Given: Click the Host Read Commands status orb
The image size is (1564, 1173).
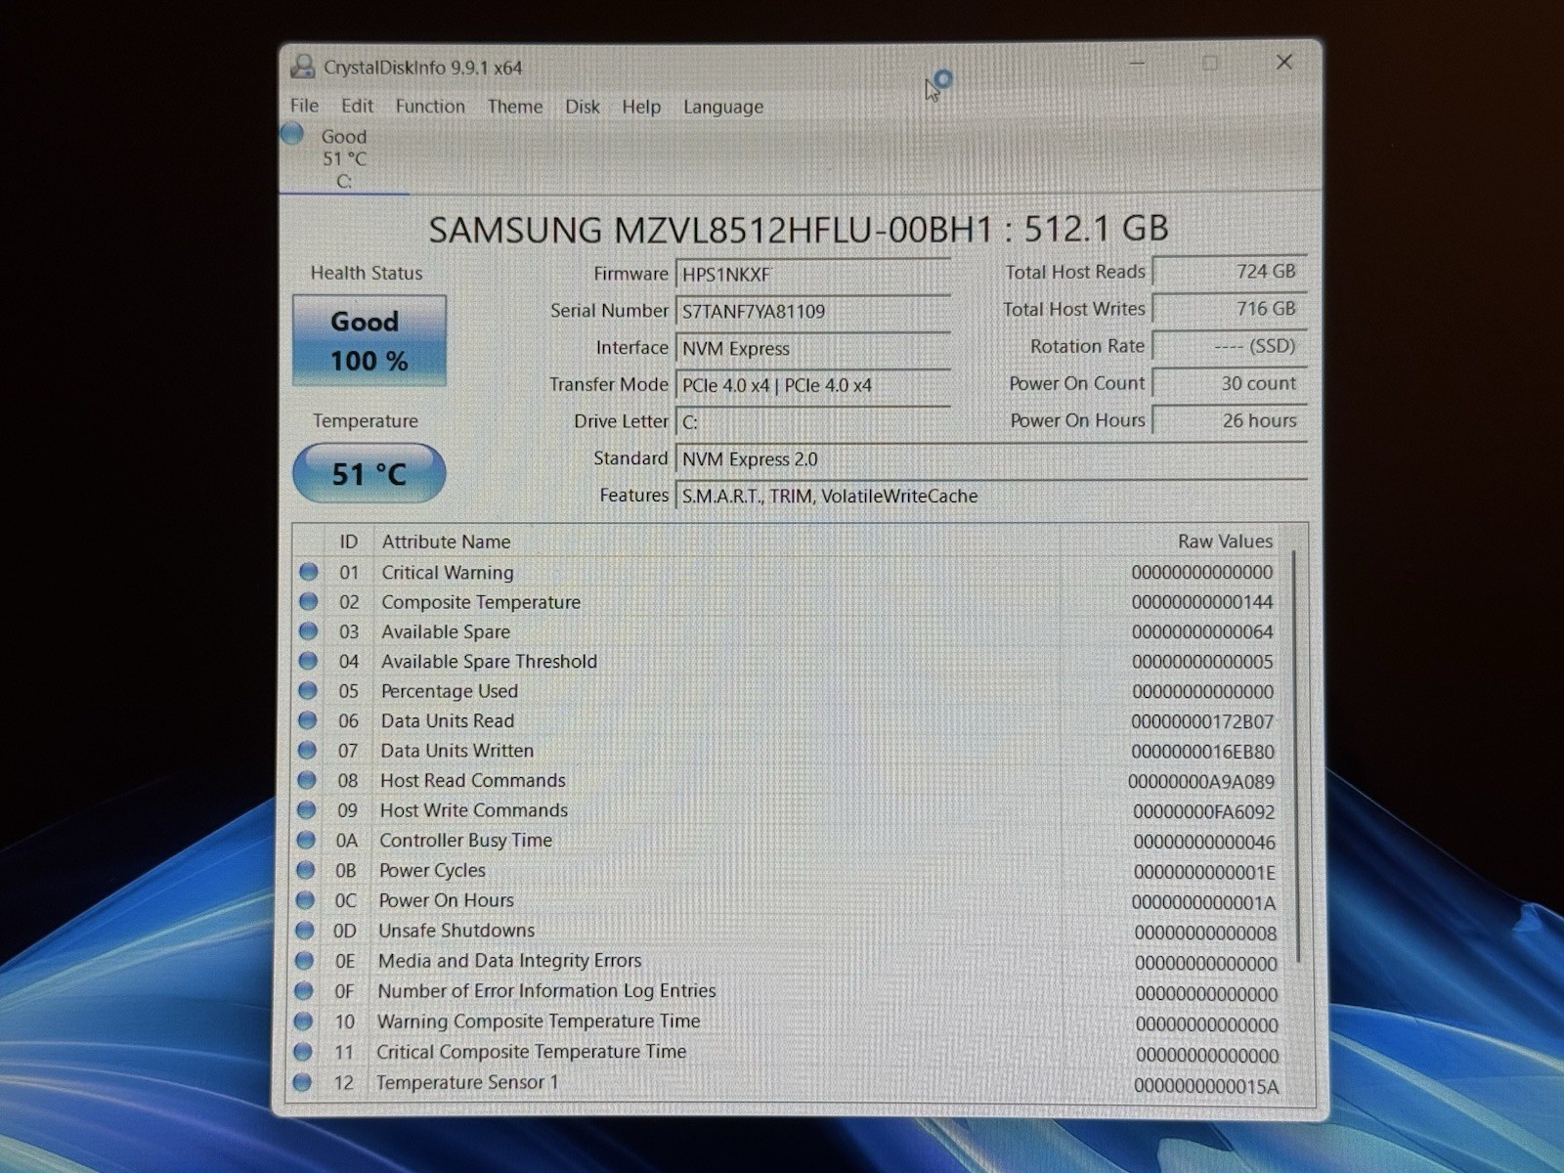Looking at the screenshot, I should pos(307,780).
